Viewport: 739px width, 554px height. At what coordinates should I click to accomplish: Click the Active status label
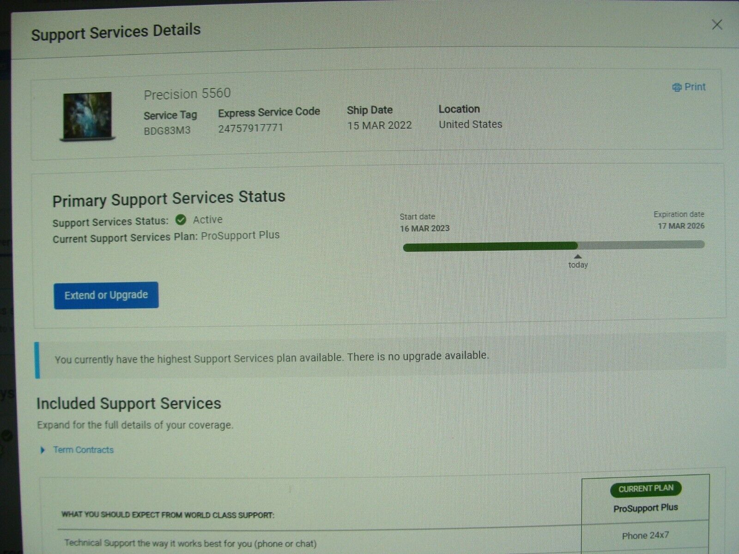[x=207, y=220]
